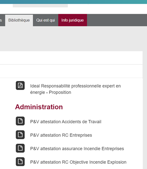This screenshot has width=147, height=169.
Task: Open the PDF icon for Ideal Responsabilité professionnelle
Action: (20, 85)
